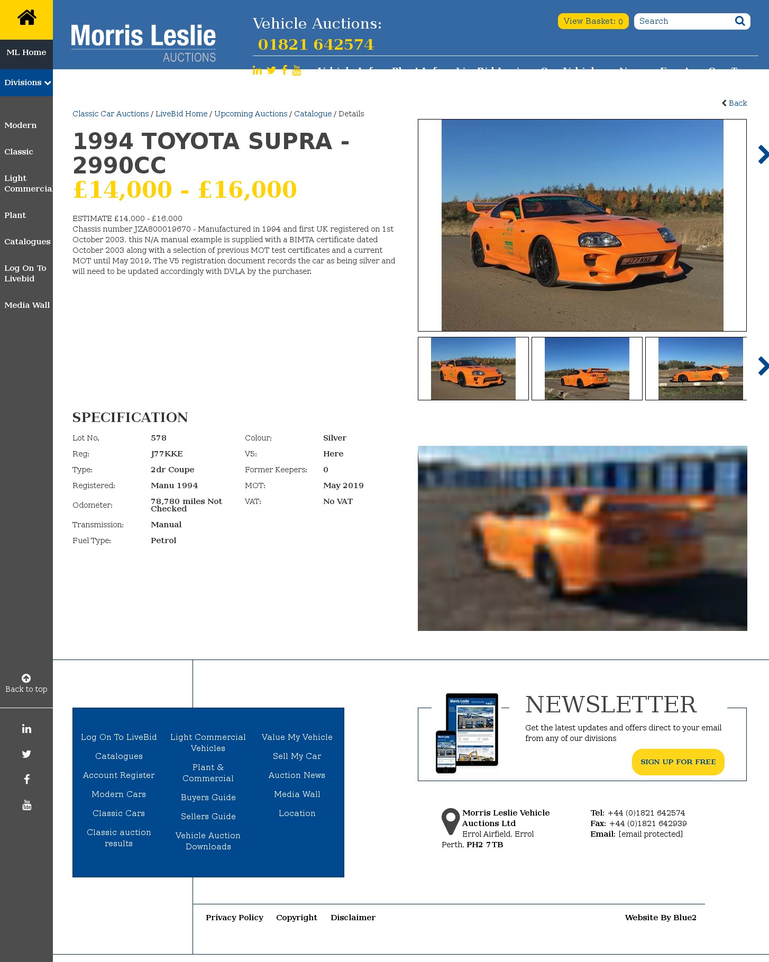The height and width of the screenshot is (962, 769).
Task: Open Light Commercial Vehicles footer link
Action: coord(208,743)
